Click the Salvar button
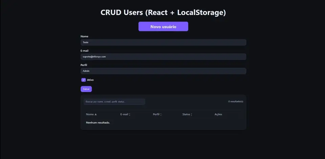325x159 pixels. point(86,89)
